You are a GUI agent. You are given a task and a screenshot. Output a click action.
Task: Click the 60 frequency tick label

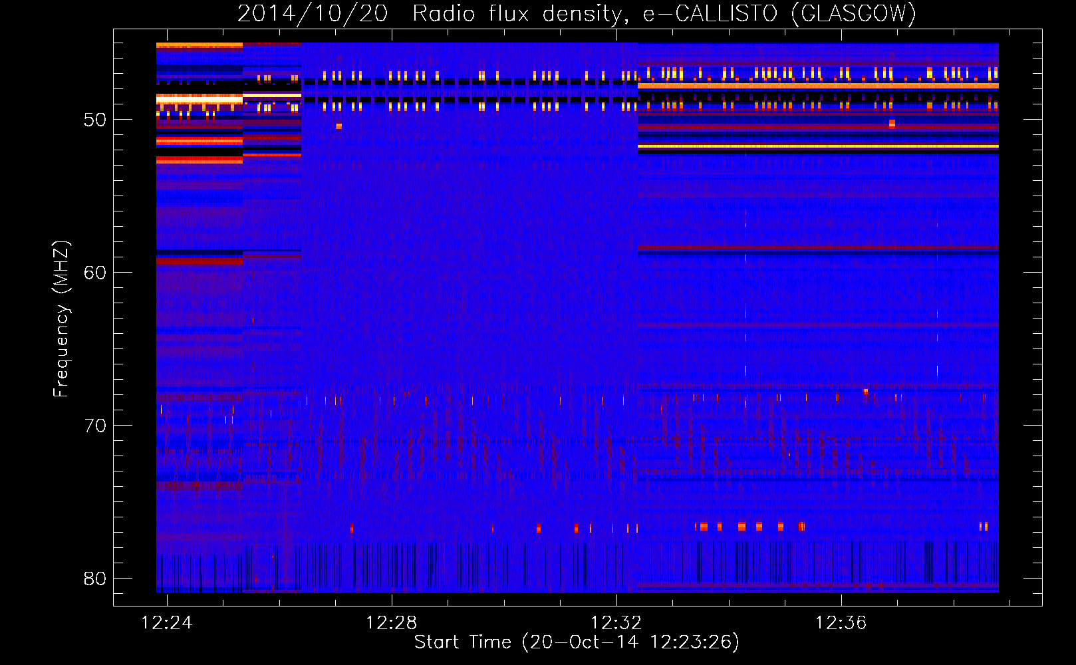coord(95,273)
